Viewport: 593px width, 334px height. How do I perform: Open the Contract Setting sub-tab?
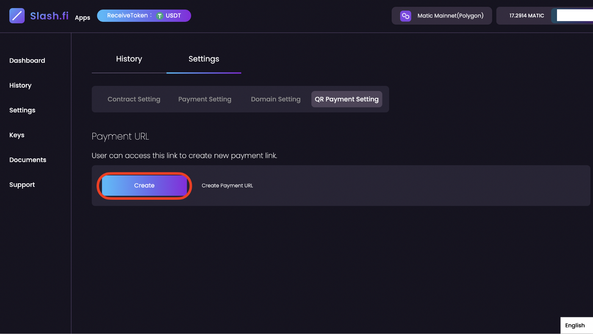point(134,99)
